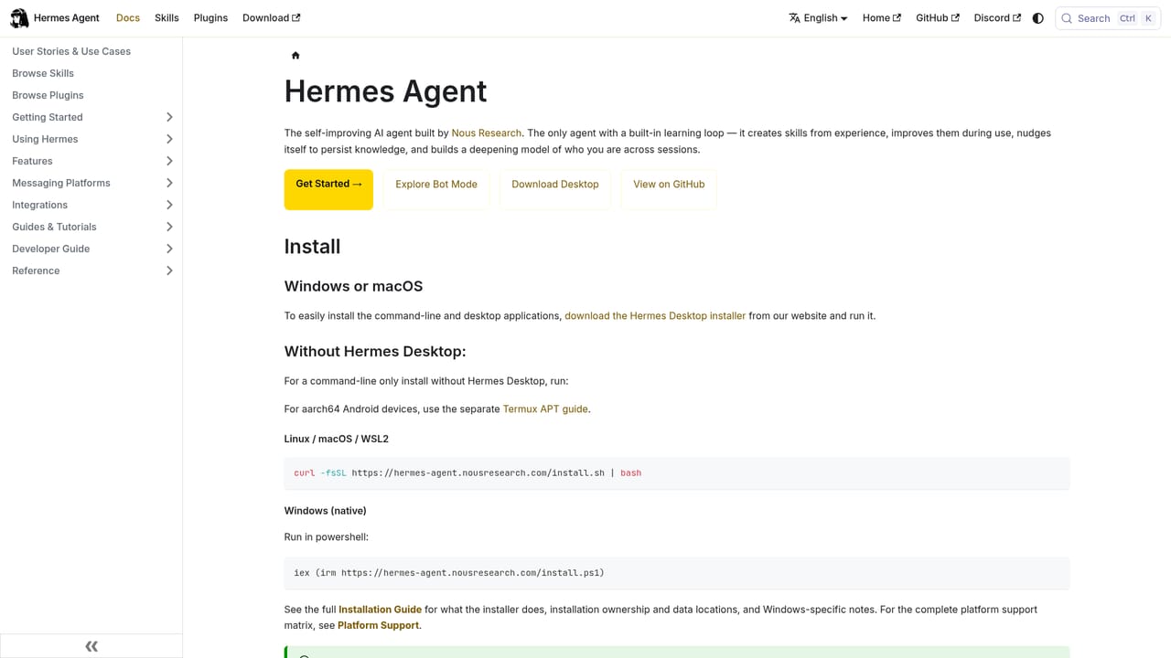Click the Hermes Agent logo image

19,18
